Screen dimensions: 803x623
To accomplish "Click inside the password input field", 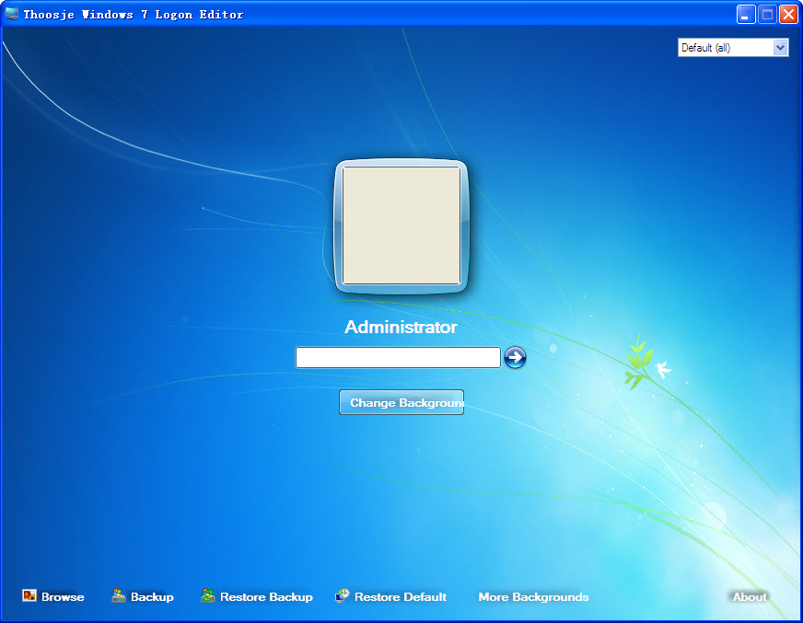I will (398, 357).
